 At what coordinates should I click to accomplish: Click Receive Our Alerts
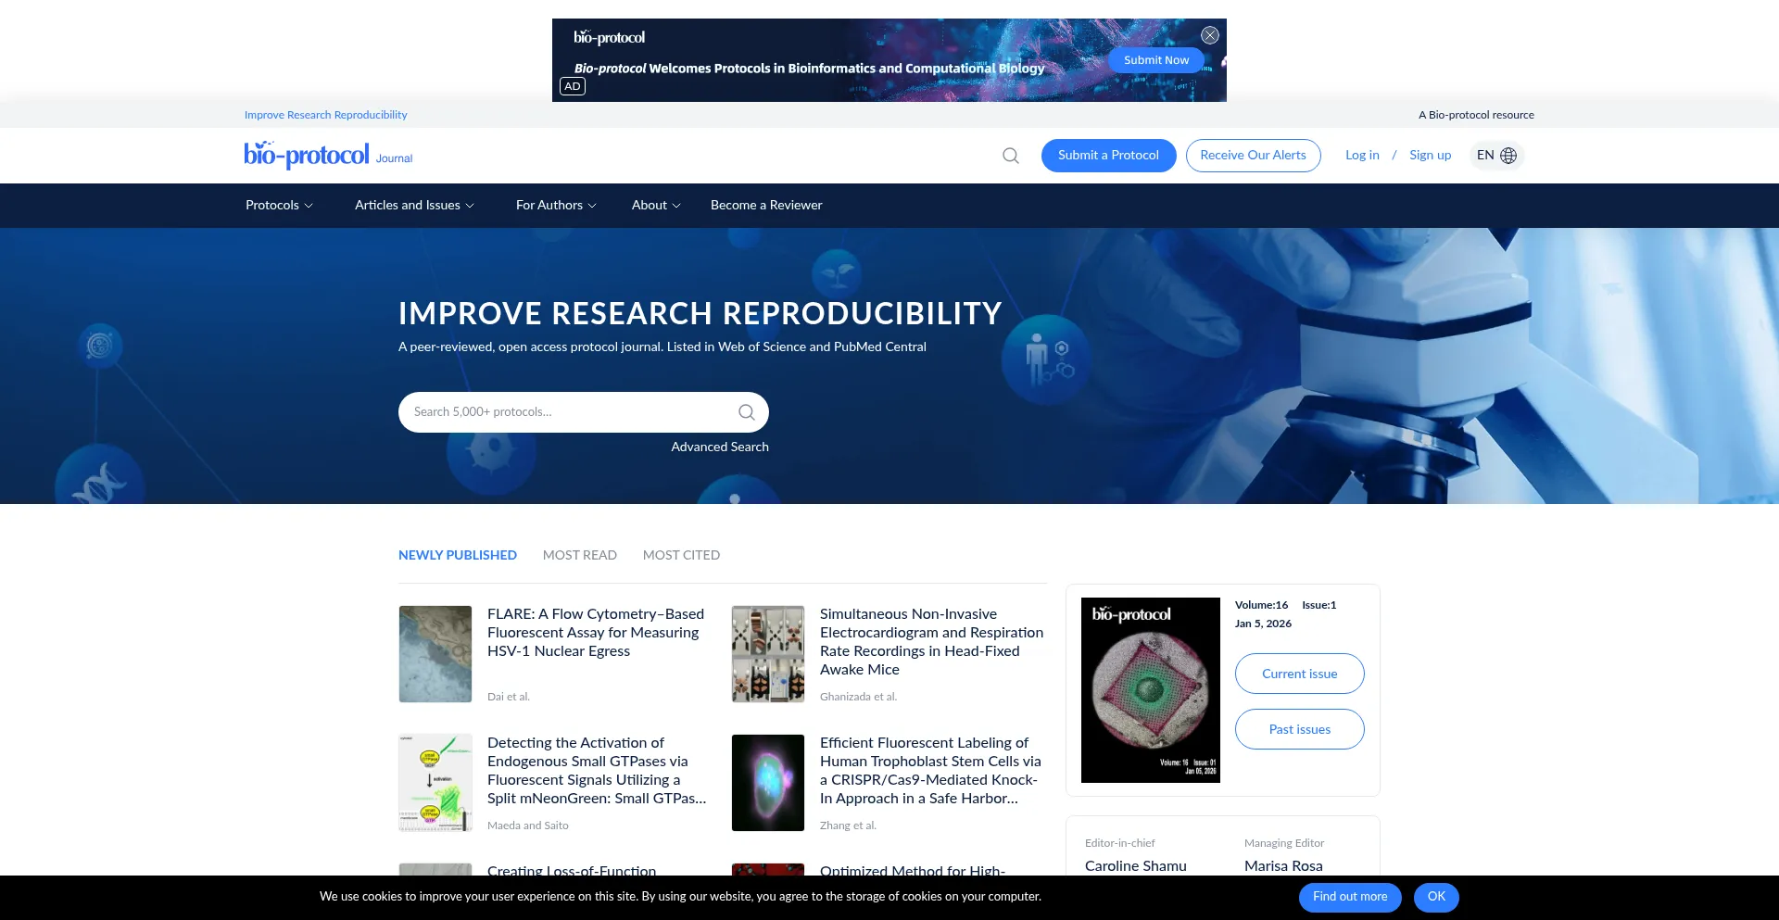coord(1253,155)
